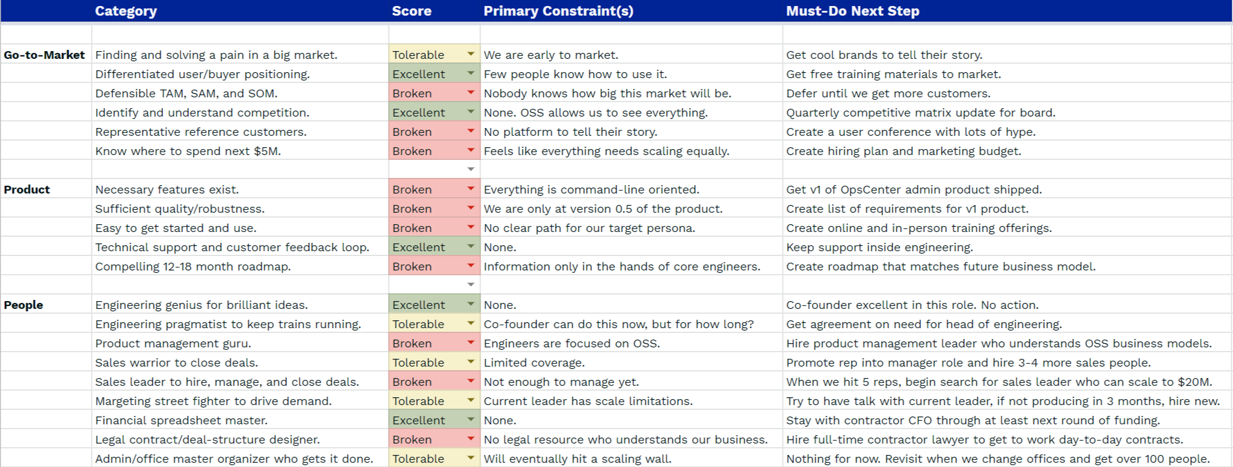1233x467 pixels.
Task: Click the "Primary Constraint(s)" header cell
Action: [558, 11]
